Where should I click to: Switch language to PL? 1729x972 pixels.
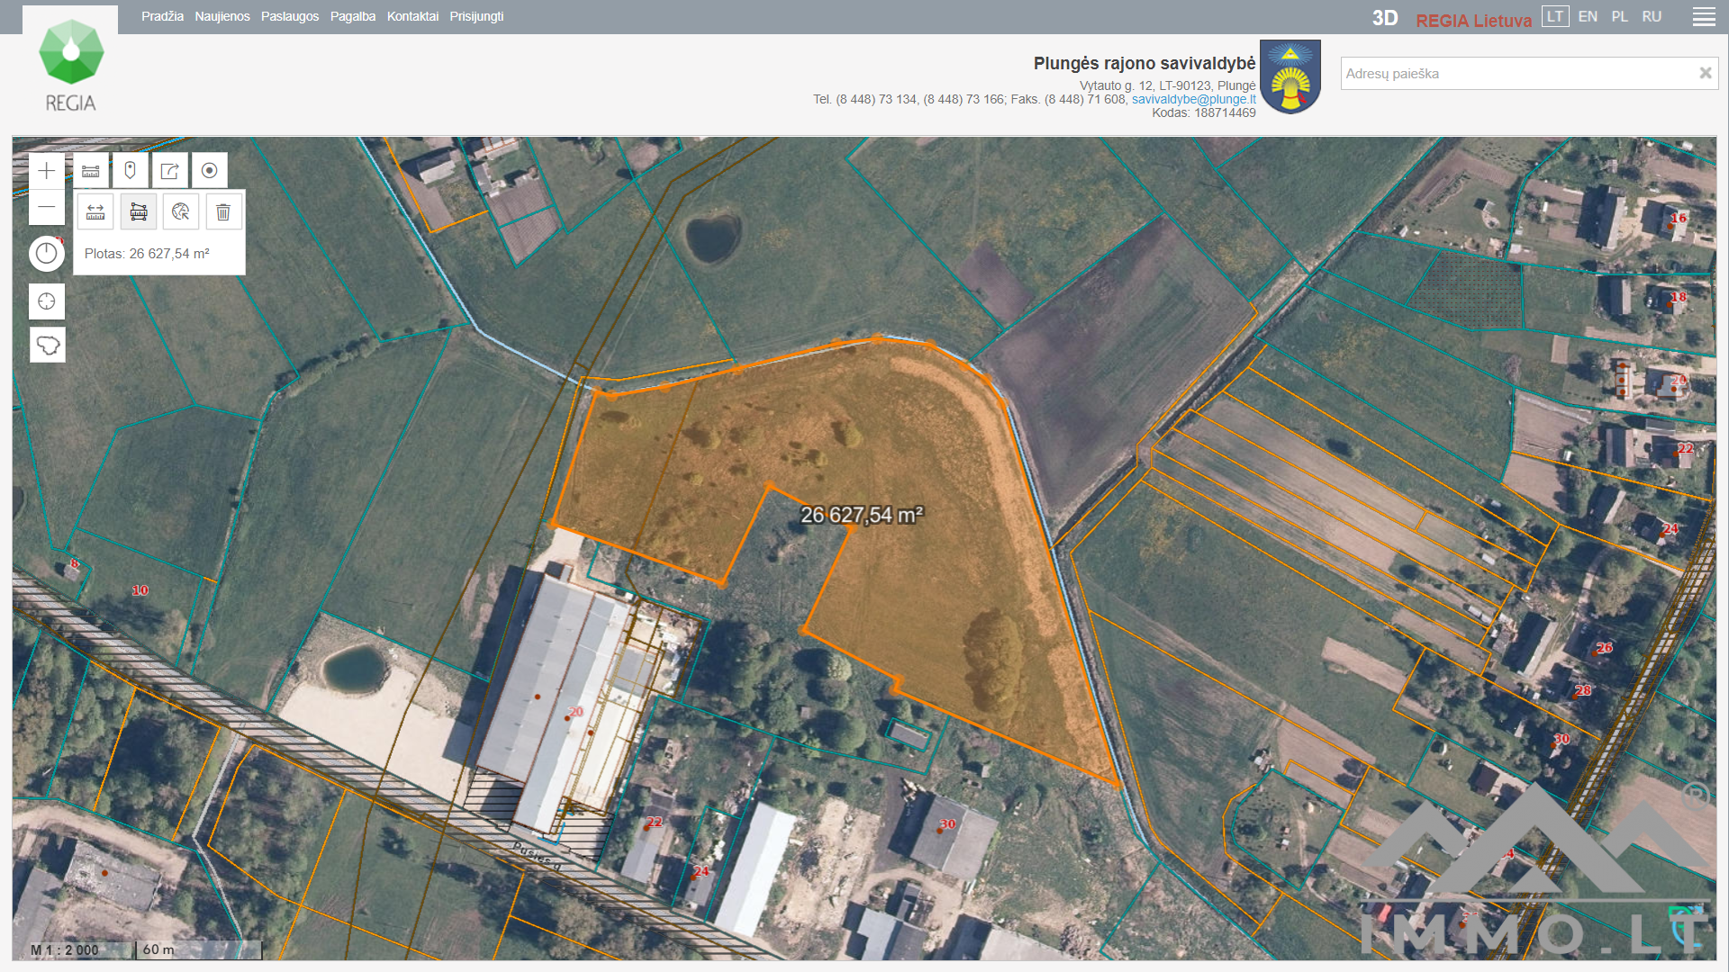pos(1620,16)
